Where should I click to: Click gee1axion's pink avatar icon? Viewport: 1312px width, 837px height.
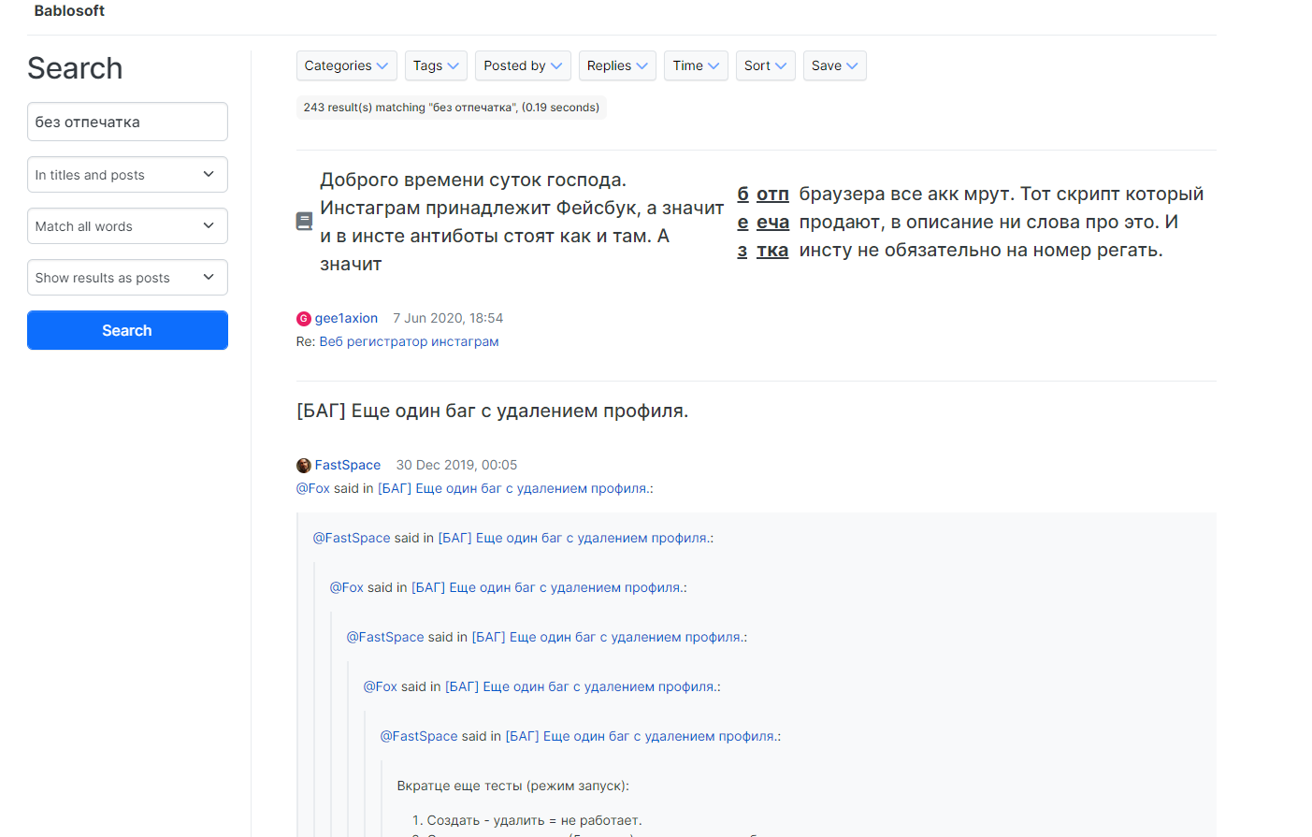(303, 319)
